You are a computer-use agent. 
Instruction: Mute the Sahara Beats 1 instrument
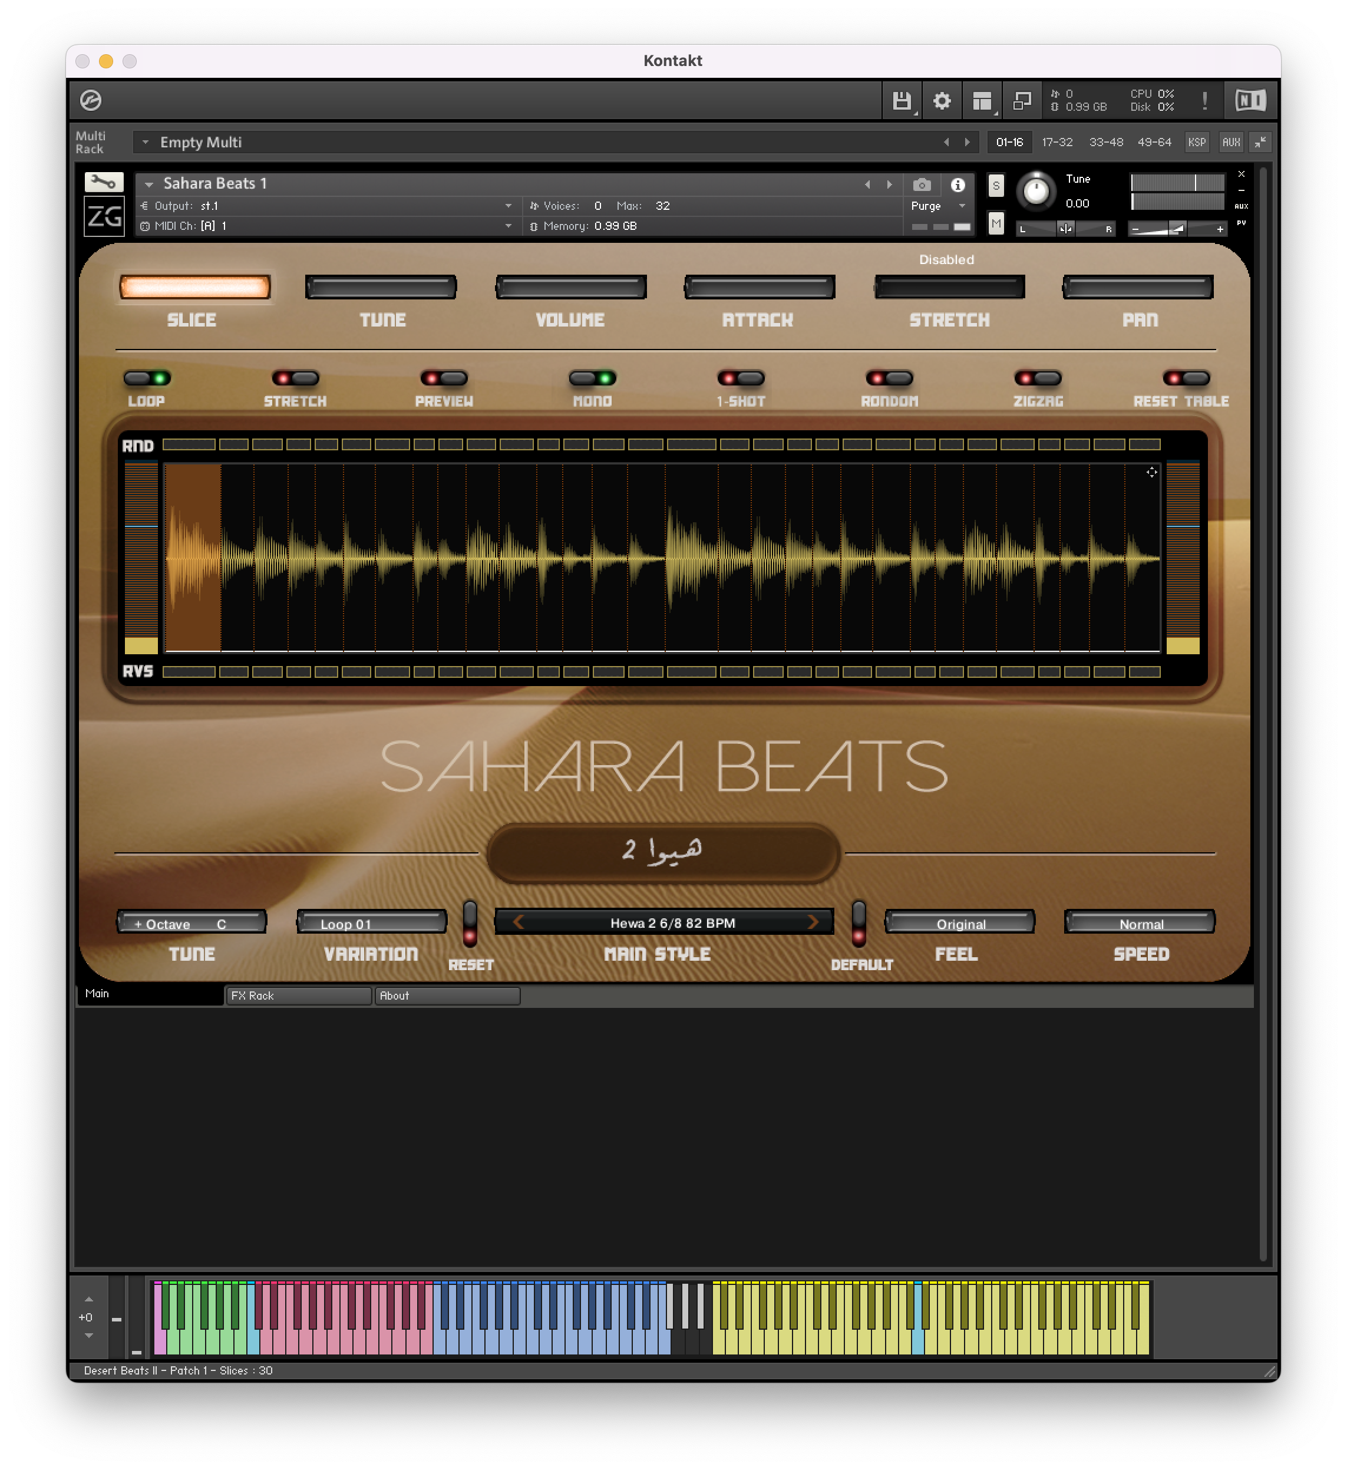point(996,222)
